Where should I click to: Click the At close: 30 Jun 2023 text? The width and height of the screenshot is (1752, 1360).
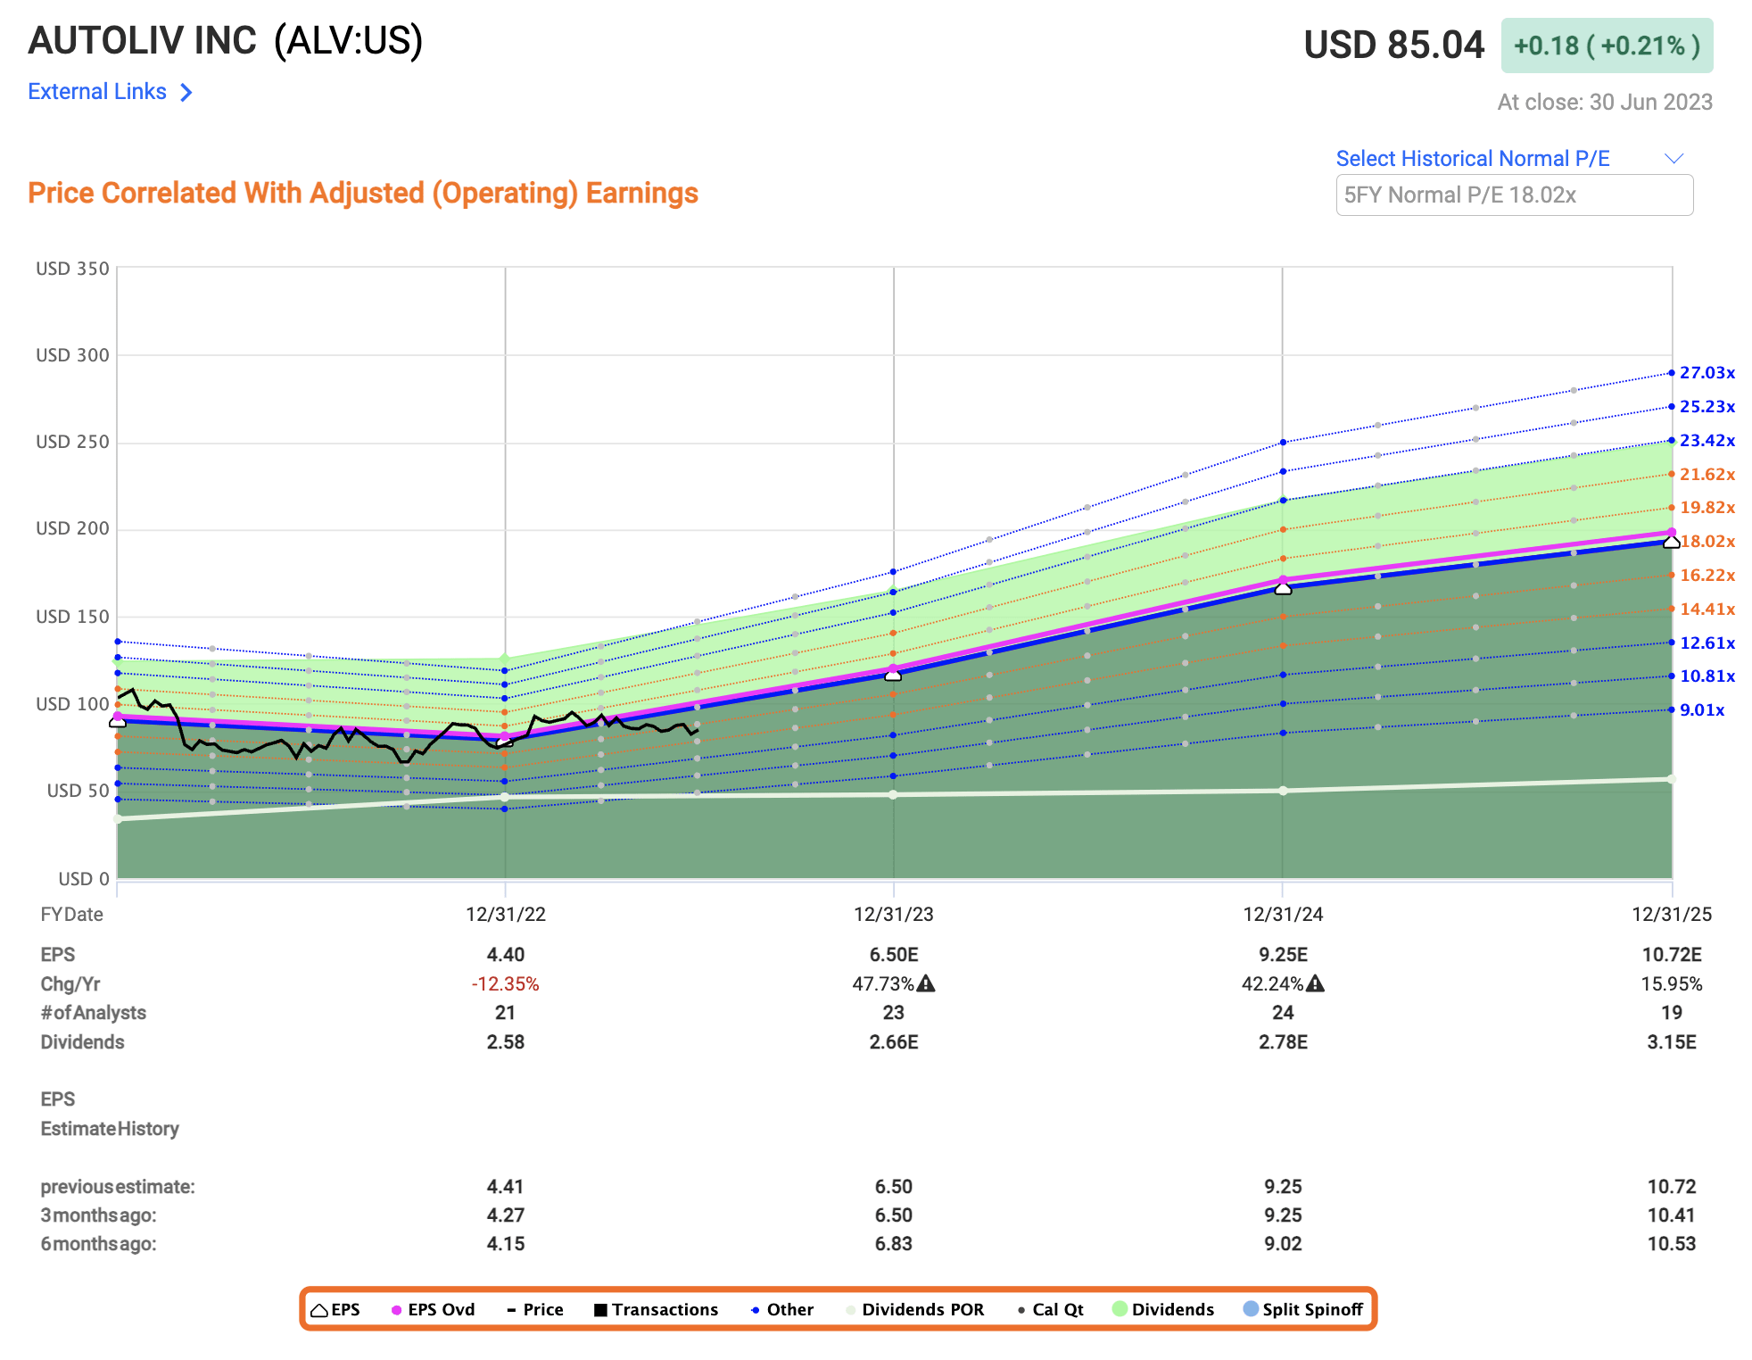tap(1605, 103)
